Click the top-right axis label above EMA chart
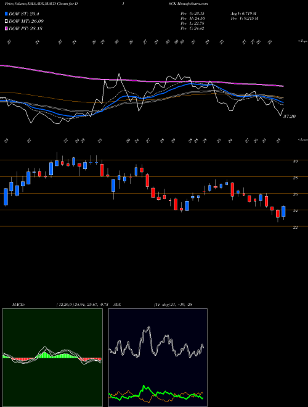This screenshot has width=308, height=407. (302, 41)
